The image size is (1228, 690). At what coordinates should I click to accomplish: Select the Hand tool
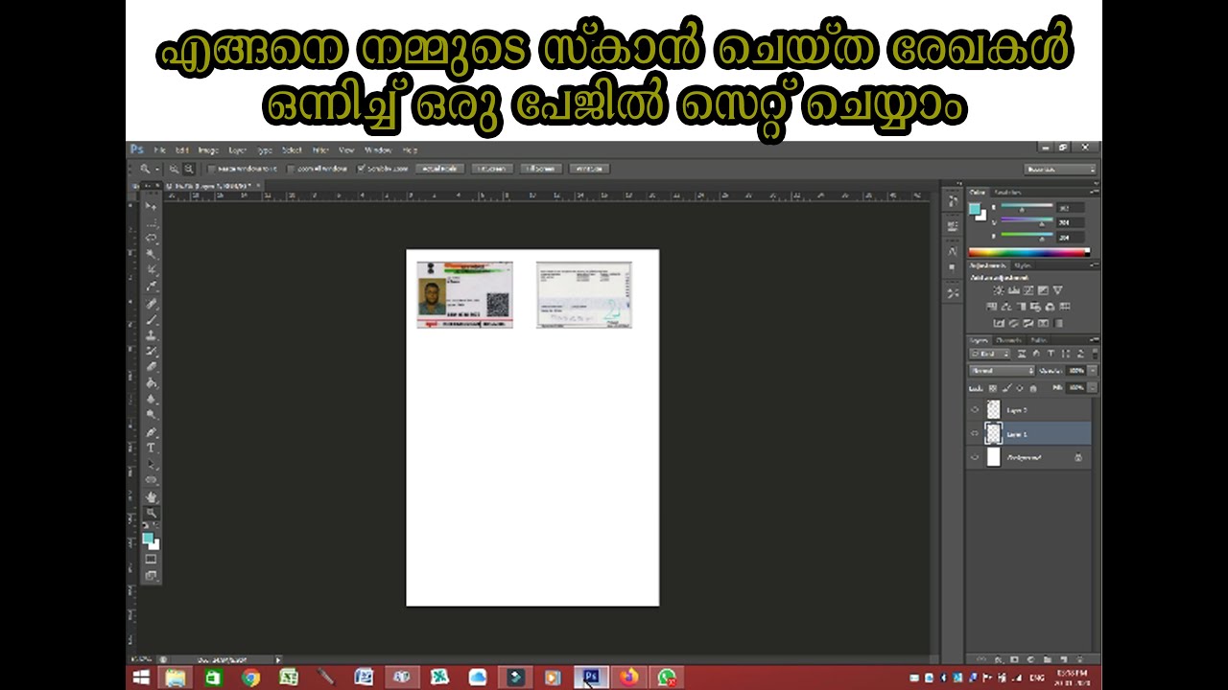[x=151, y=496]
